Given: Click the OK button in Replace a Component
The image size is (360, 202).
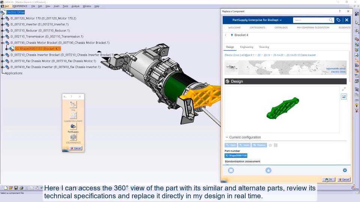Looking at the screenshot, I should point(329,180).
